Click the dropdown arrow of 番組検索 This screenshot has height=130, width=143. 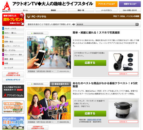137,25
